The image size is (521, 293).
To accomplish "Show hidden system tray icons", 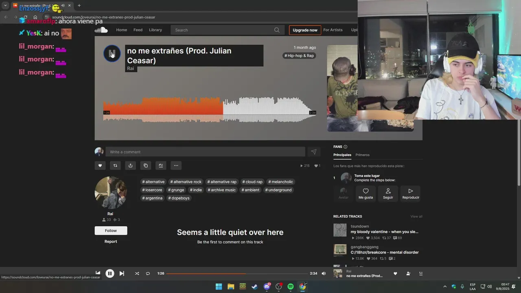I will 445,286.
